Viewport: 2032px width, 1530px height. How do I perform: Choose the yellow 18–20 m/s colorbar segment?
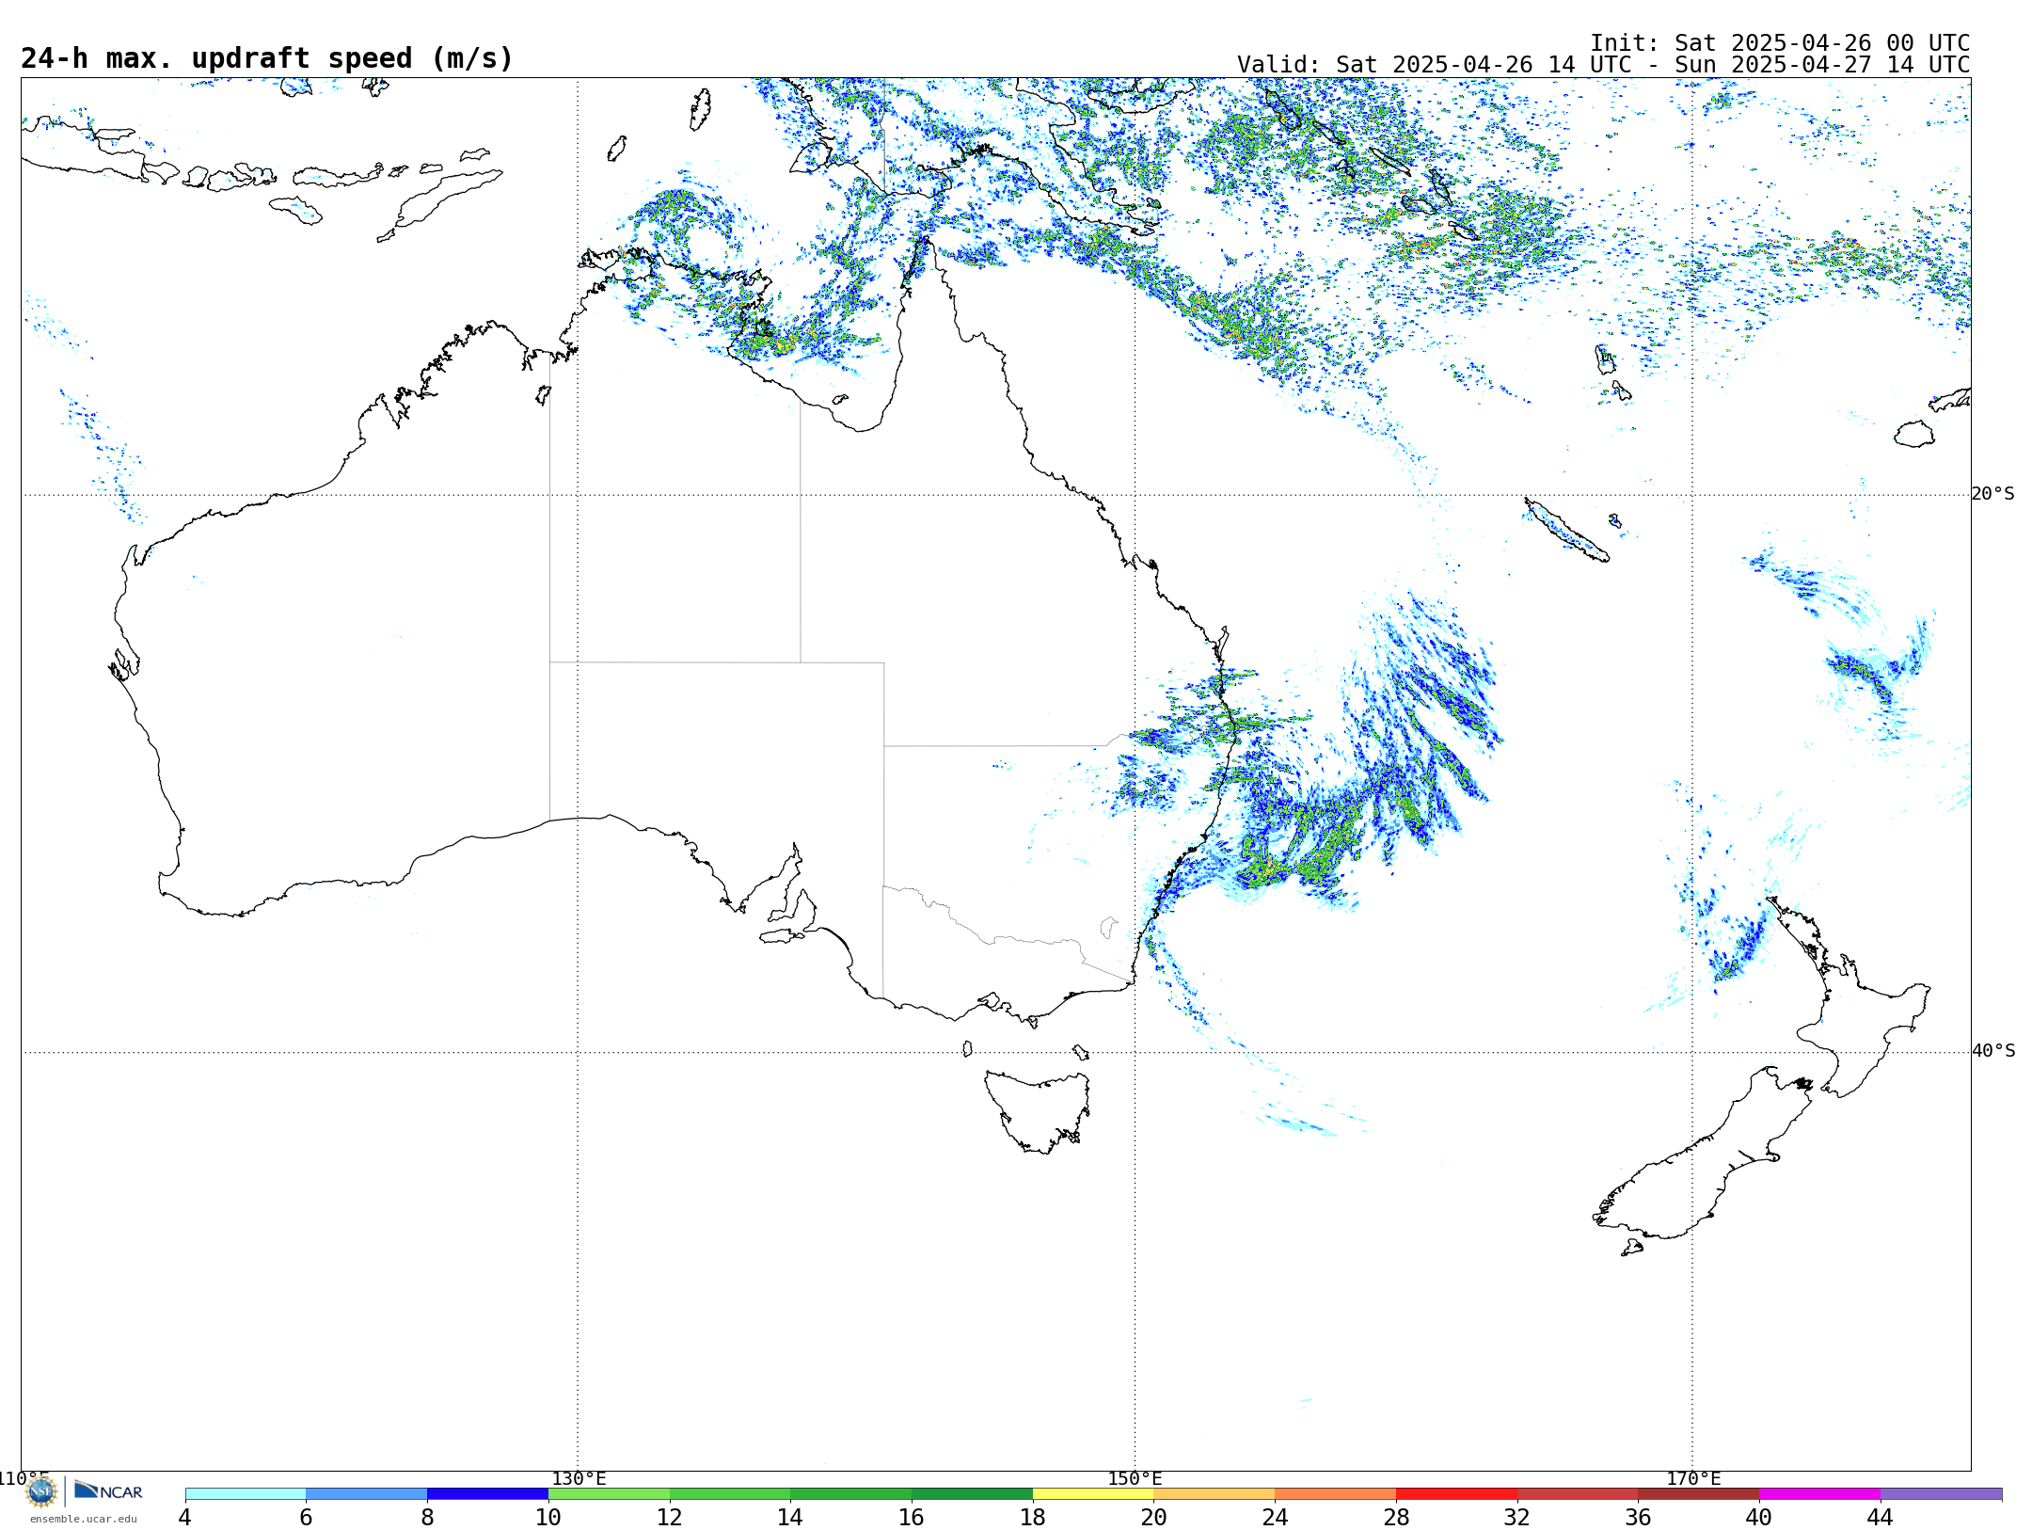coord(1093,1494)
